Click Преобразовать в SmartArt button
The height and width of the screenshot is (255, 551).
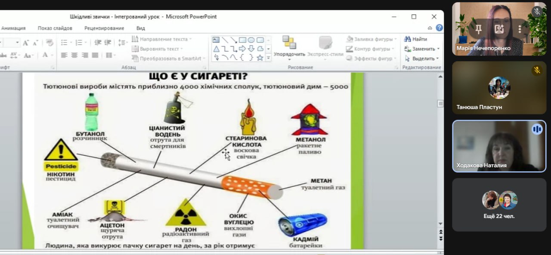(x=167, y=58)
